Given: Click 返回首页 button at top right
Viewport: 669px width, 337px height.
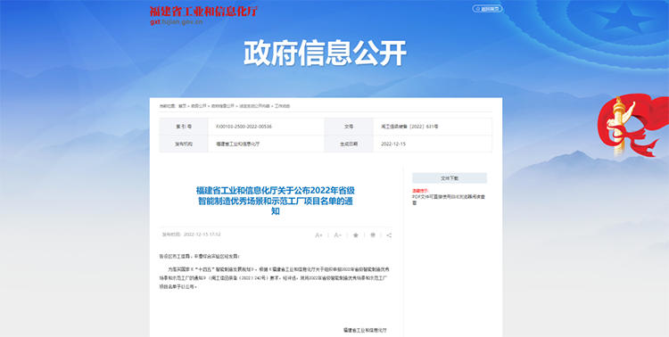Looking at the screenshot, I should (487, 9).
